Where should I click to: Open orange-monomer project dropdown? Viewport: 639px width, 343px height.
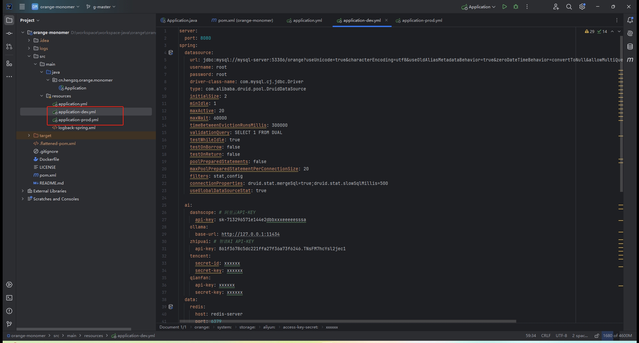pos(55,7)
